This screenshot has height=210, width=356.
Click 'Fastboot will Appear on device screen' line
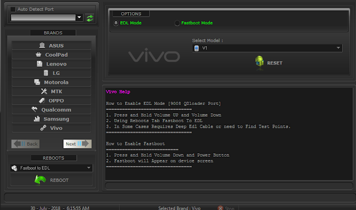160,161
